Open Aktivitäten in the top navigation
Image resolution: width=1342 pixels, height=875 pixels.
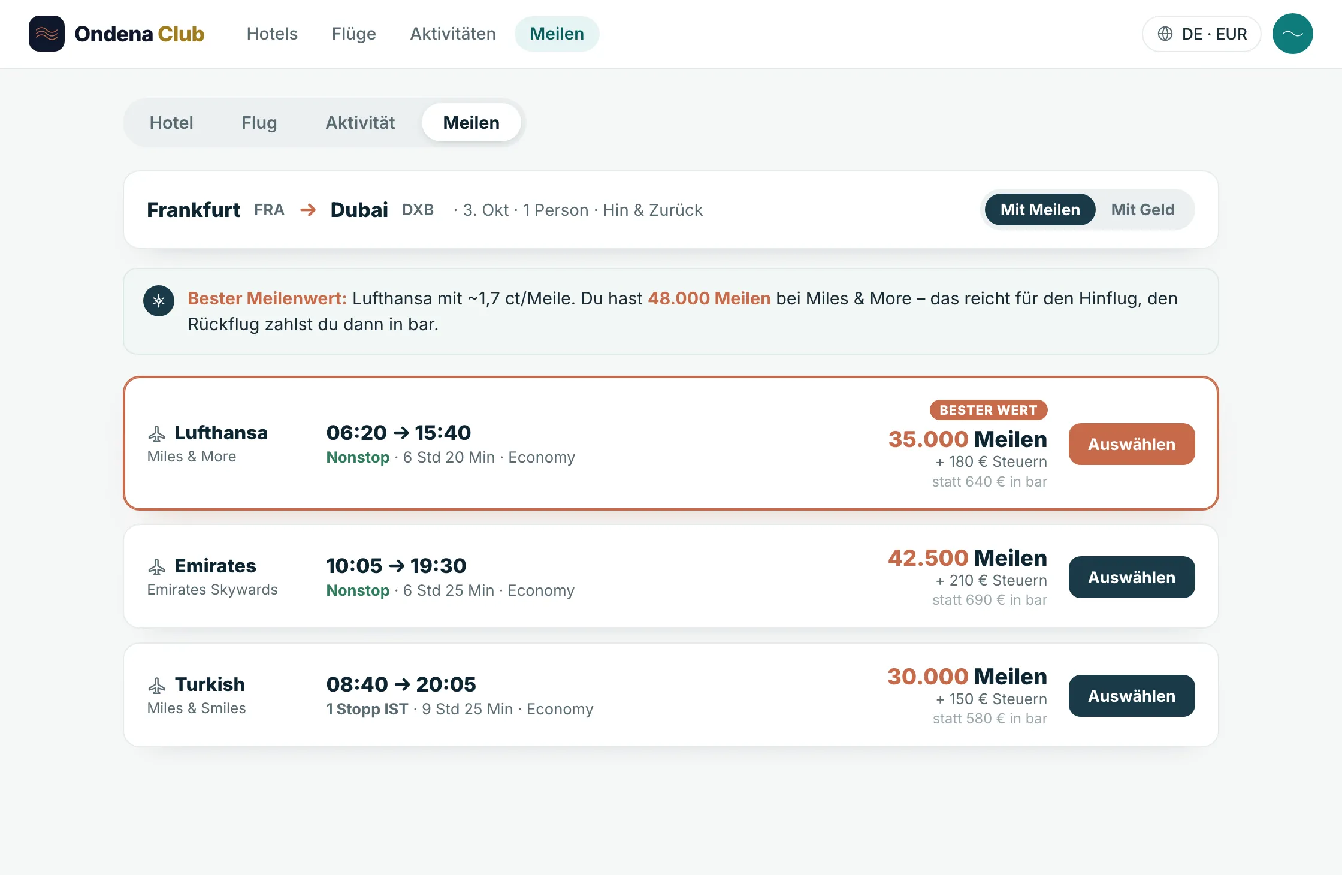pos(453,34)
